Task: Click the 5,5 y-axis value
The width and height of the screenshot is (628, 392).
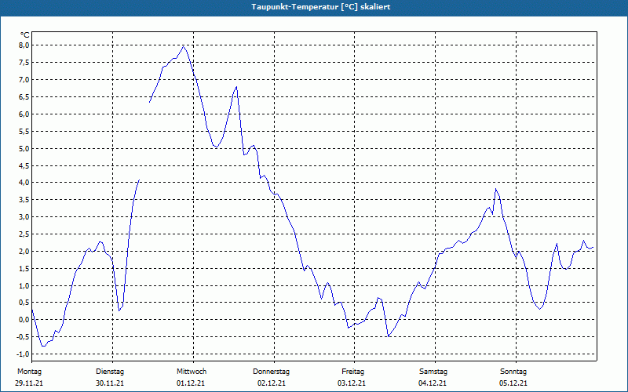Action: pos(24,131)
